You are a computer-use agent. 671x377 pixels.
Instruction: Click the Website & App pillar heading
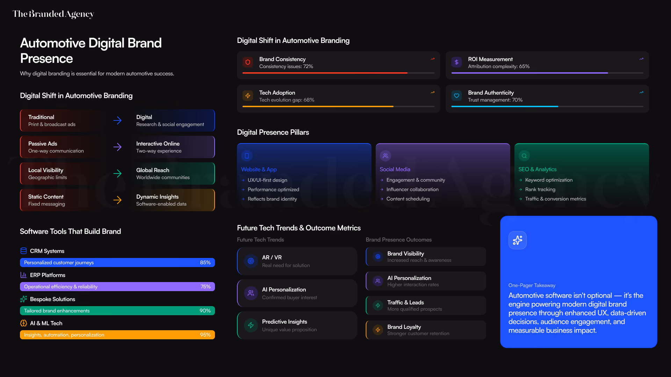(x=259, y=169)
